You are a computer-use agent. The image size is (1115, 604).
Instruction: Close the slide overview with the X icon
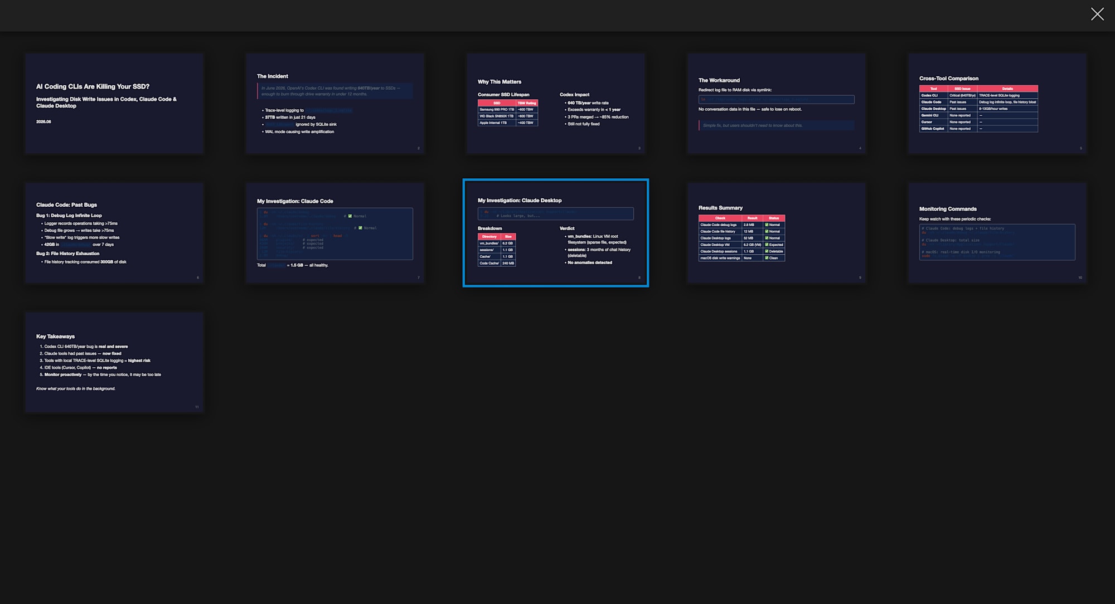pyautogui.click(x=1097, y=14)
